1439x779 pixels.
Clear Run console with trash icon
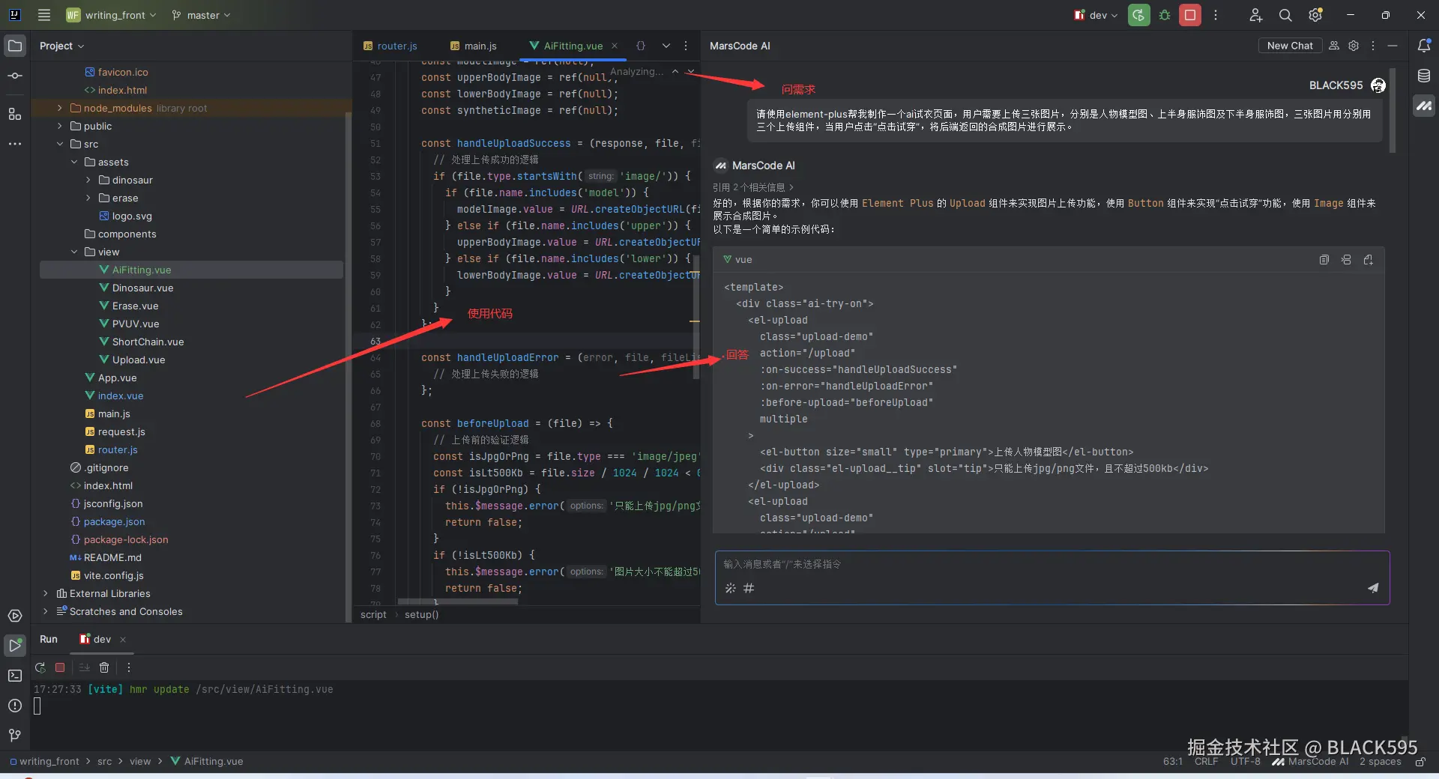(x=104, y=667)
